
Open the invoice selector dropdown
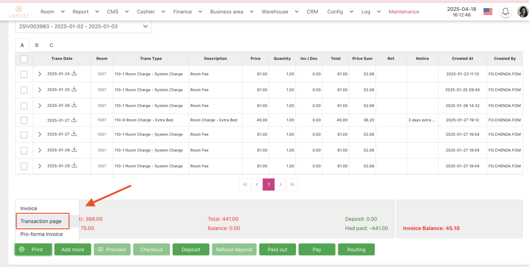(x=83, y=26)
